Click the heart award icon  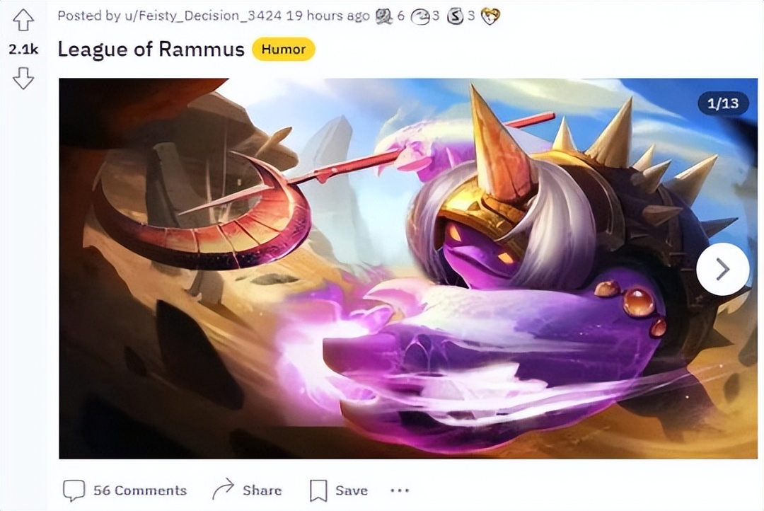point(490,17)
